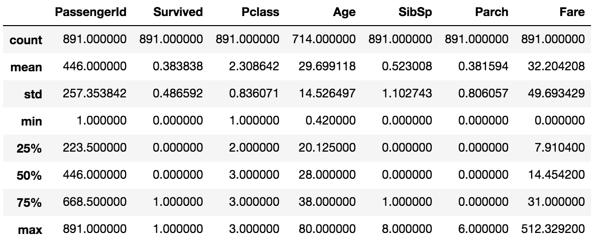Select the Pclass column header
599x243 pixels.
[x=261, y=14]
